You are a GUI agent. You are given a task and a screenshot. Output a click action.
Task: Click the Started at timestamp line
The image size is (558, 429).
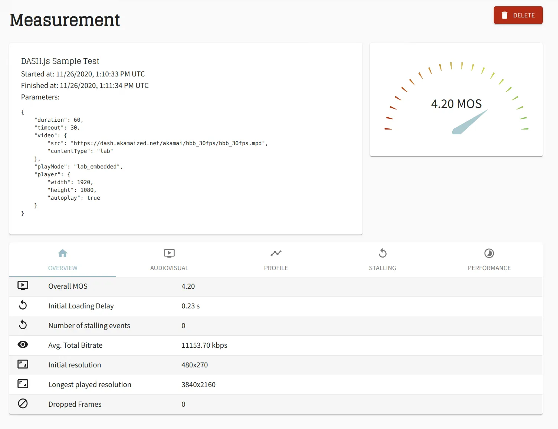point(83,74)
